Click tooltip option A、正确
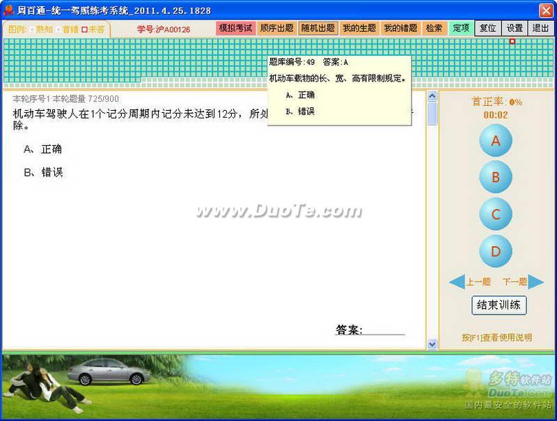 click(300, 95)
